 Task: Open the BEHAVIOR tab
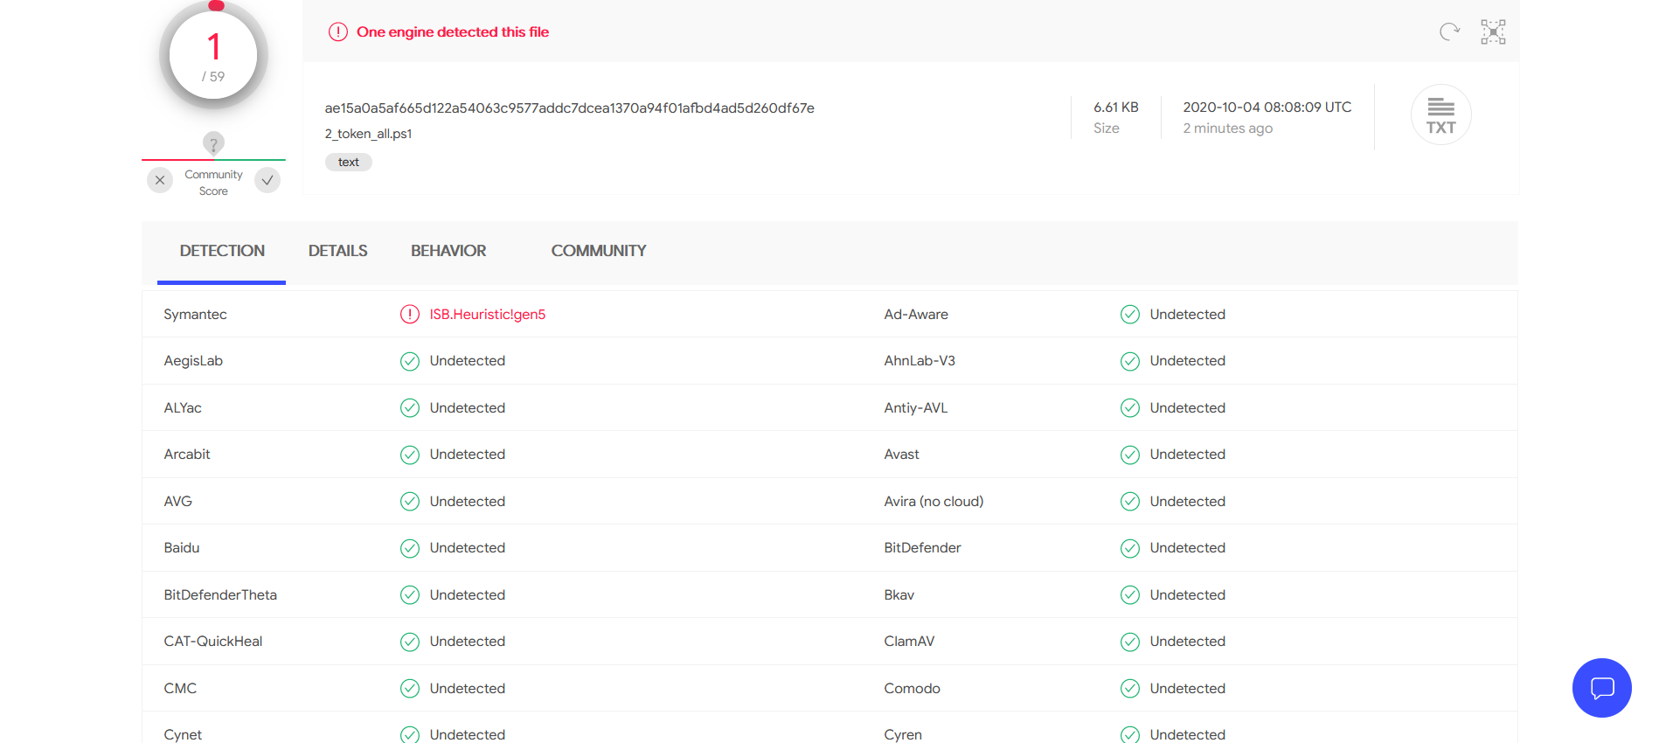point(448,251)
